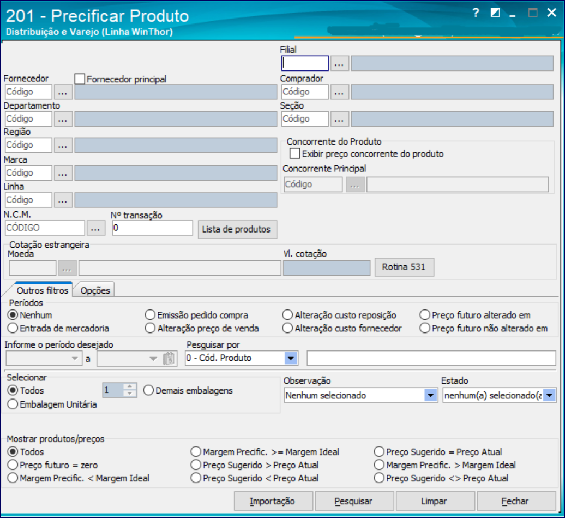Check Fornecedor principal checkbox
The image size is (565, 518).
[x=80, y=79]
